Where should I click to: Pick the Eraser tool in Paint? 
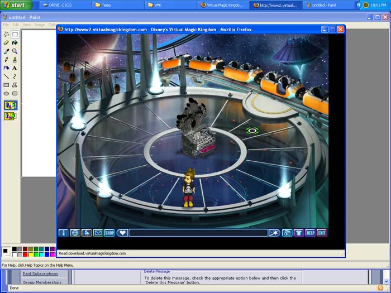(6, 42)
